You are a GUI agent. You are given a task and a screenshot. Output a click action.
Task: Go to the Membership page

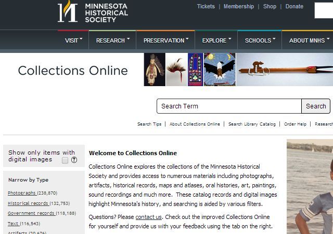[239, 6]
